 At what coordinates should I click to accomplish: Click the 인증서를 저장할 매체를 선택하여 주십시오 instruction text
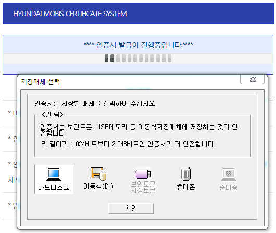(95, 103)
